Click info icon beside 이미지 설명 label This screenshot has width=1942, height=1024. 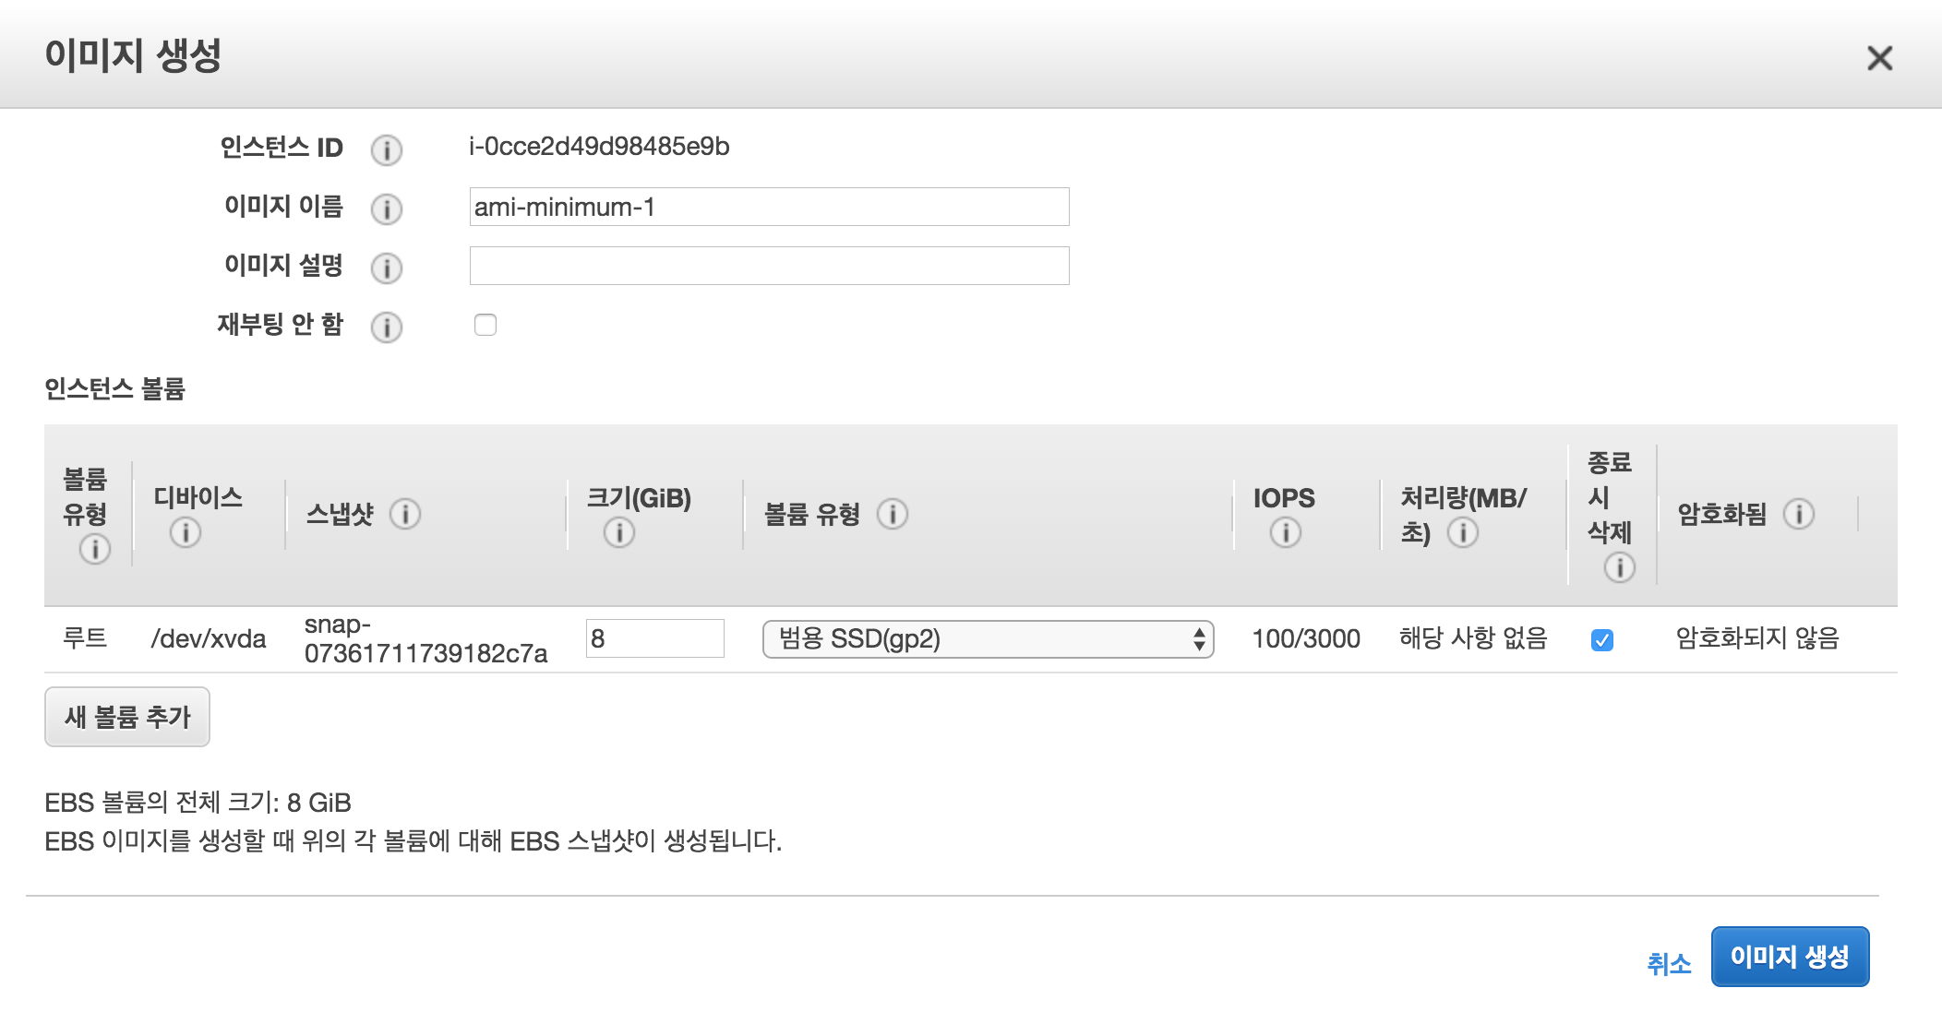(x=386, y=268)
